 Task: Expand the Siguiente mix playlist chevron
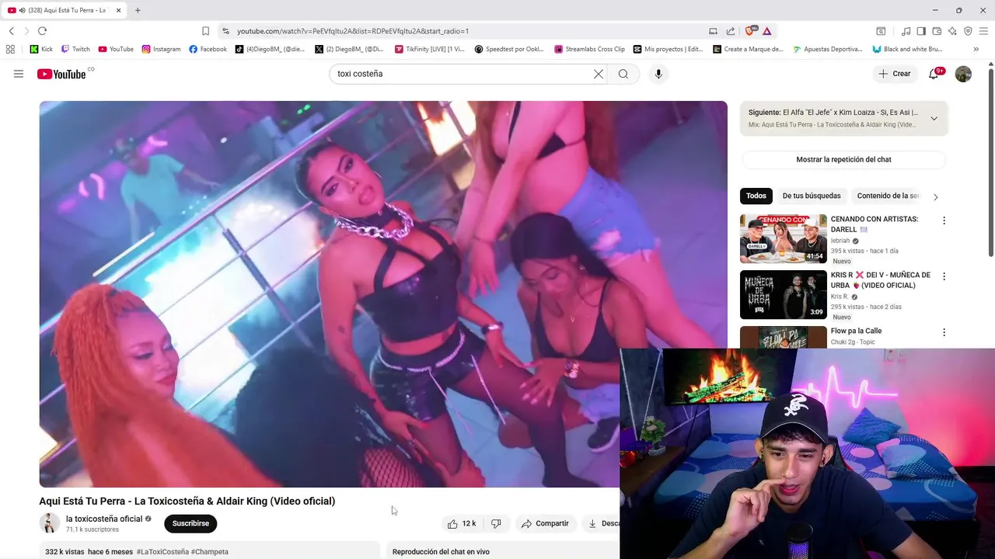[x=934, y=119]
